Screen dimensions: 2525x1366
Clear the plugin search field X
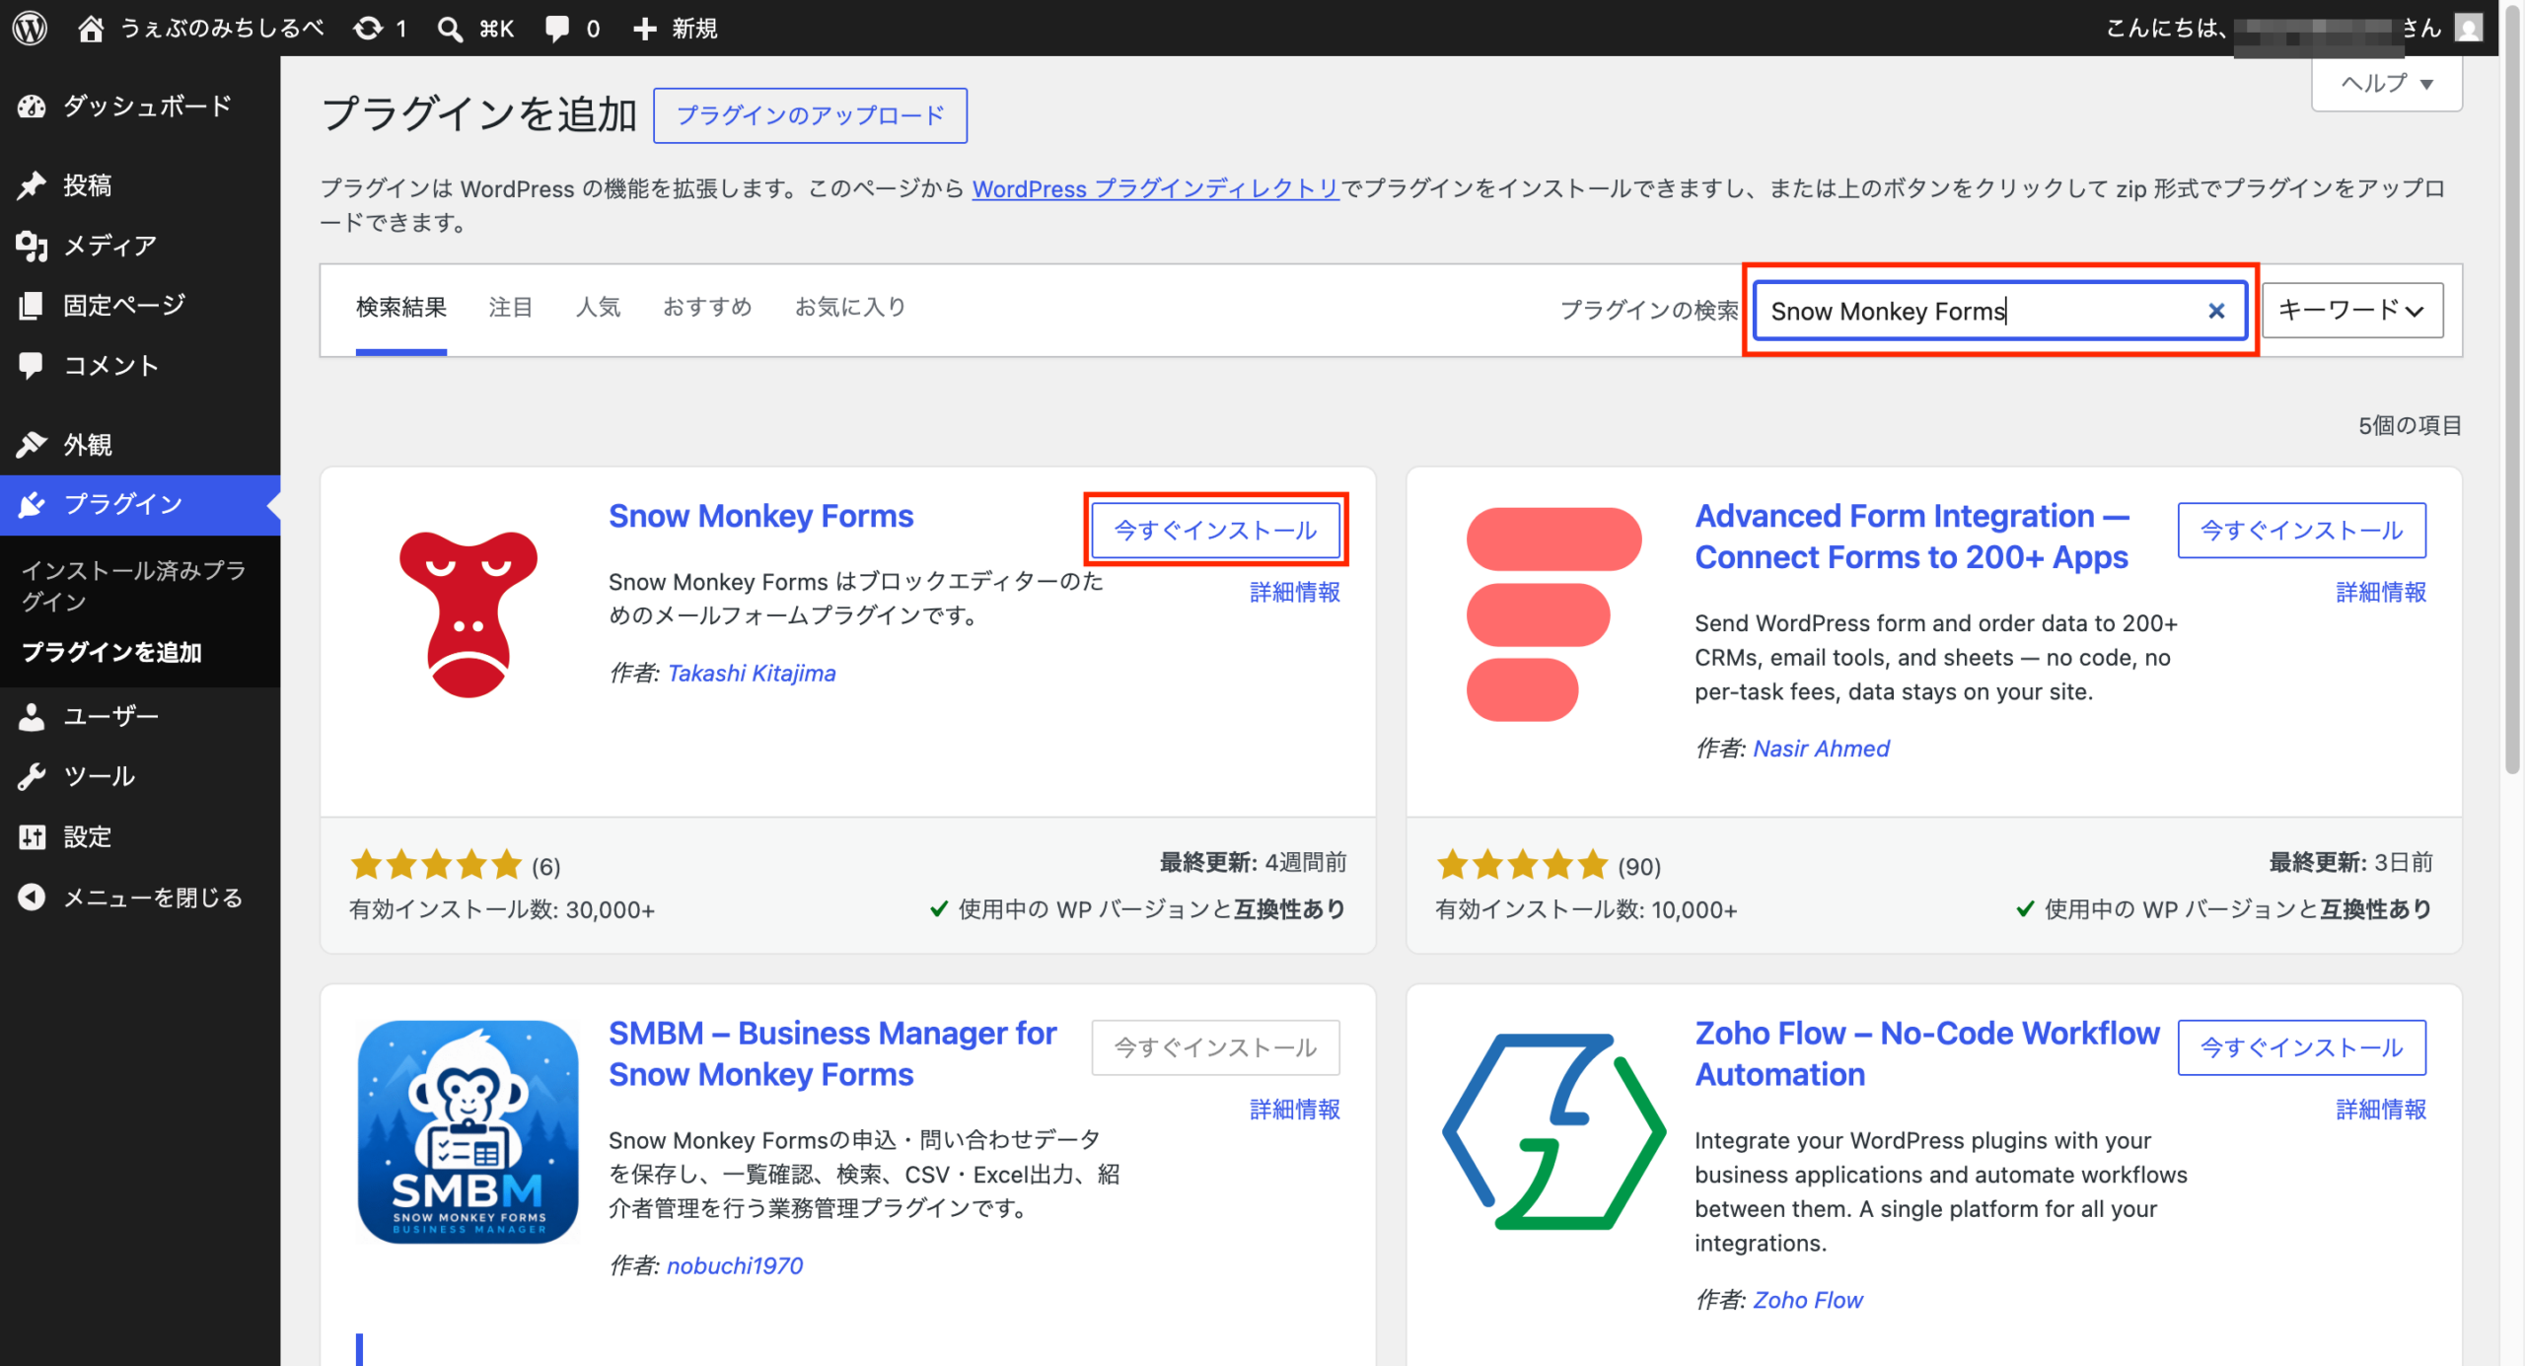(2215, 312)
